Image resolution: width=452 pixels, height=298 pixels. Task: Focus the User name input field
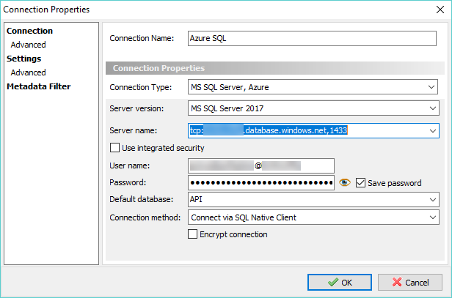(260, 165)
